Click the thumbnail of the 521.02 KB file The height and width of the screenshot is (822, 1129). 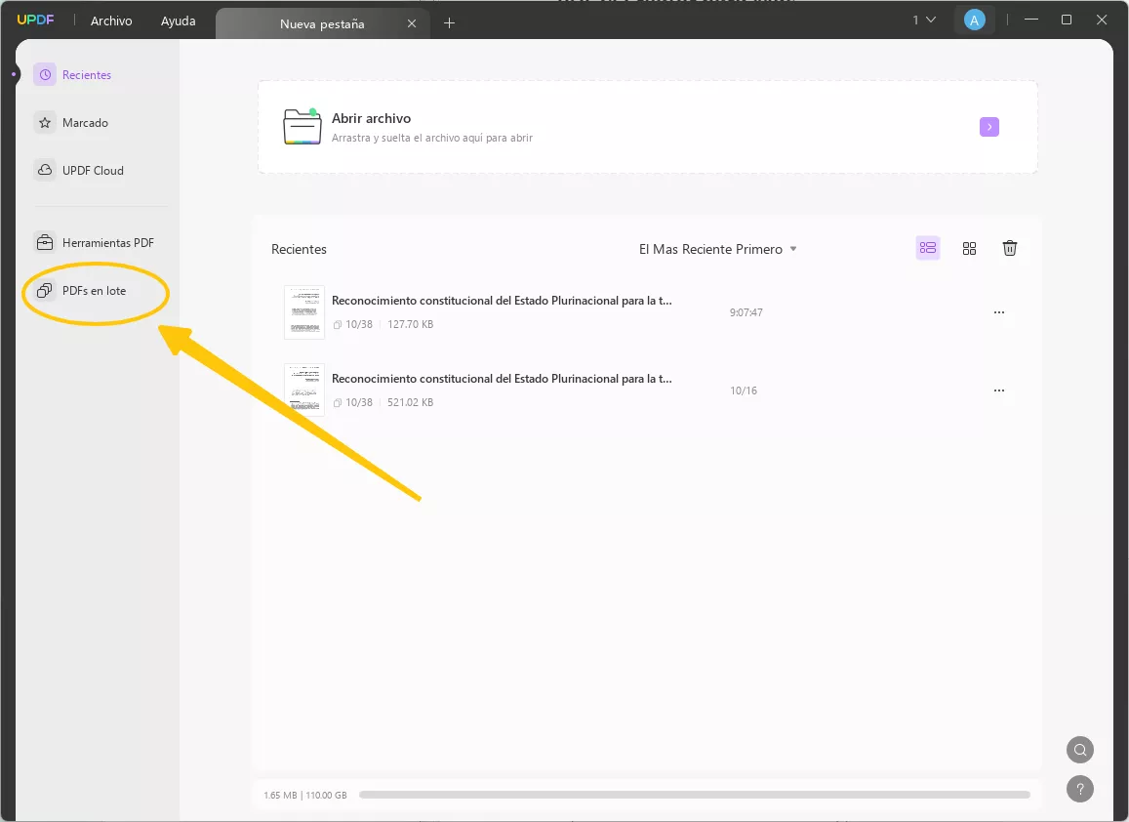(303, 390)
